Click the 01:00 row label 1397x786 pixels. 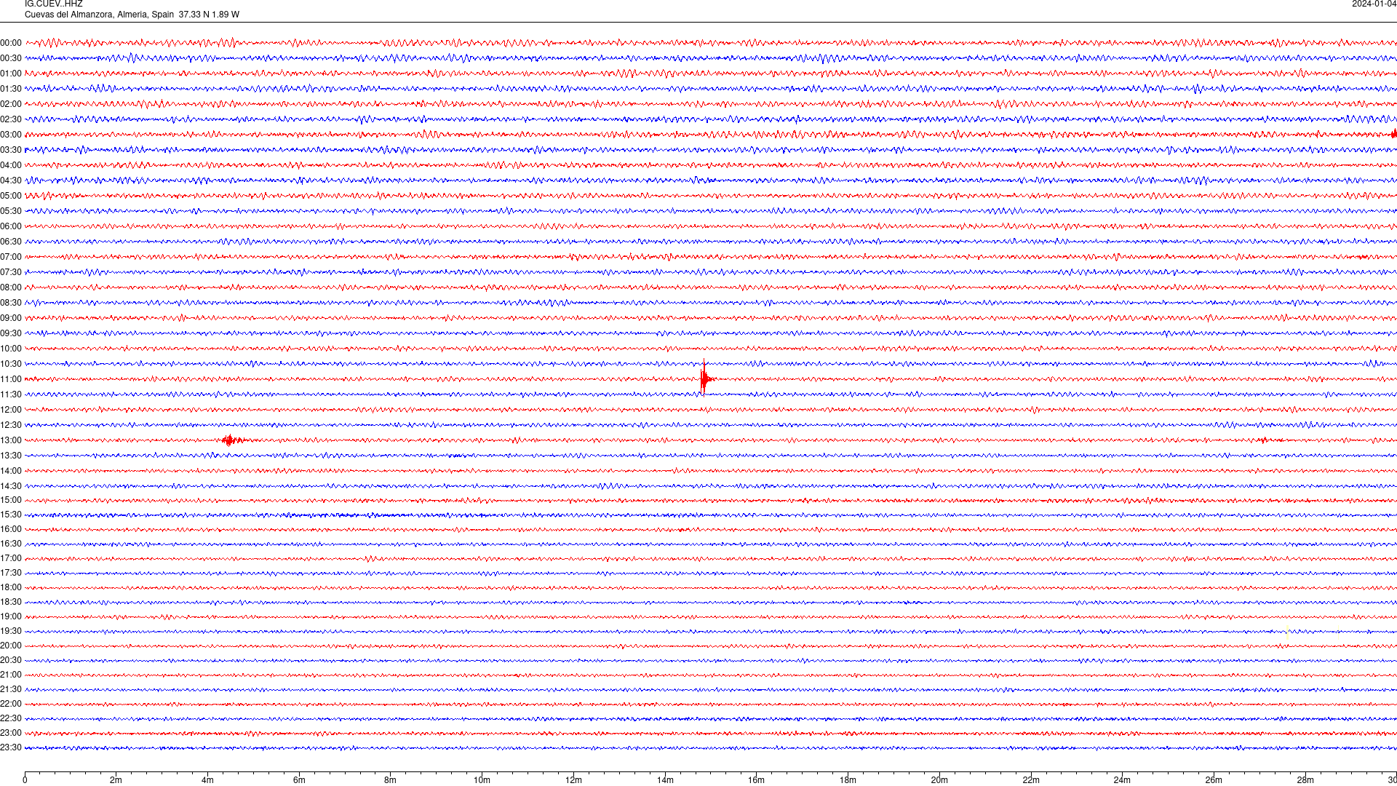tap(11, 74)
